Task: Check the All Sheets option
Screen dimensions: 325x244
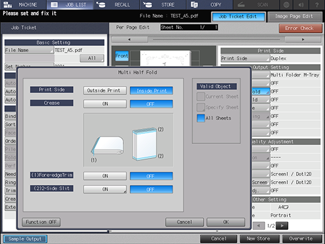Action: click(201, 118)
